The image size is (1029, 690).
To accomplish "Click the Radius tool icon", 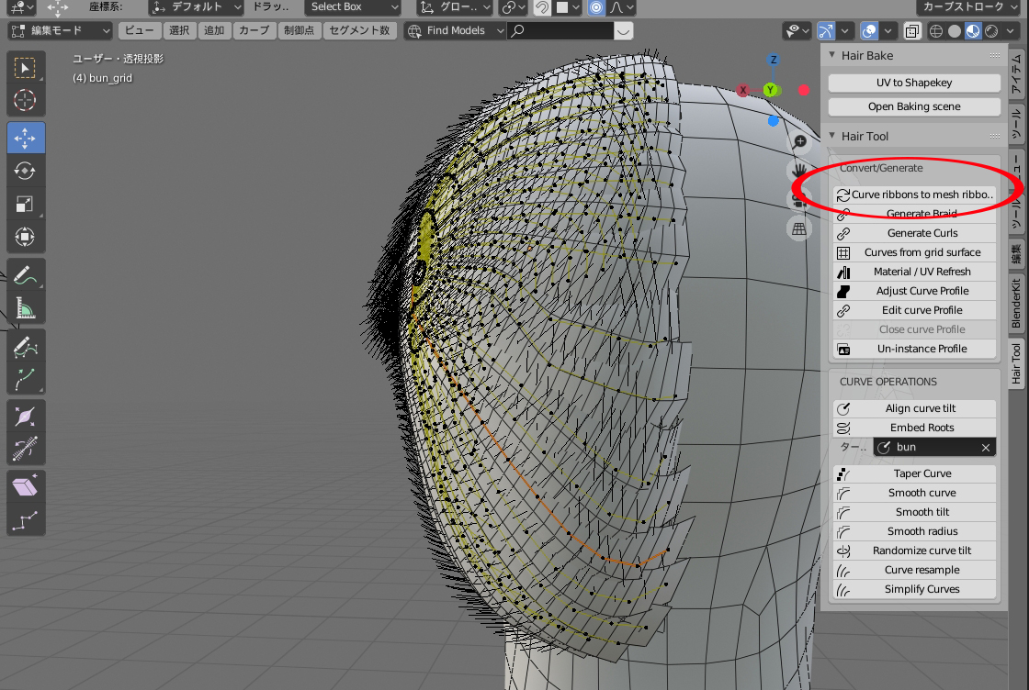I will pyautogui.click(x=26, y=416).
